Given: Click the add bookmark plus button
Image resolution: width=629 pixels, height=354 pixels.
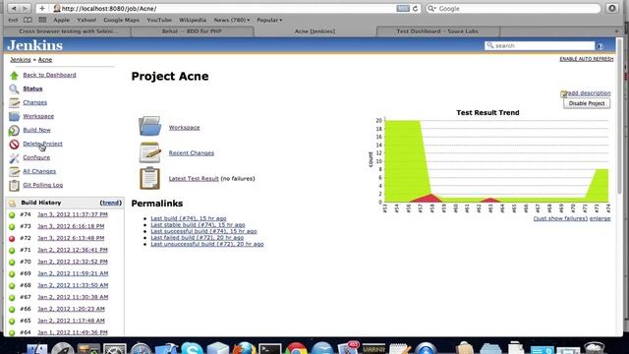Looking at the screenshot, I should [x=42, y=8].
